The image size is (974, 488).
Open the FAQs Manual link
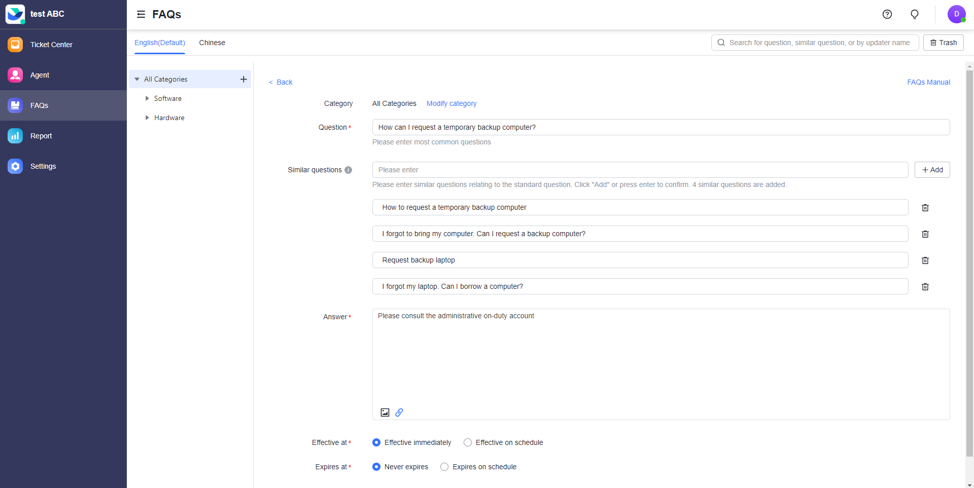coord(928,82)
